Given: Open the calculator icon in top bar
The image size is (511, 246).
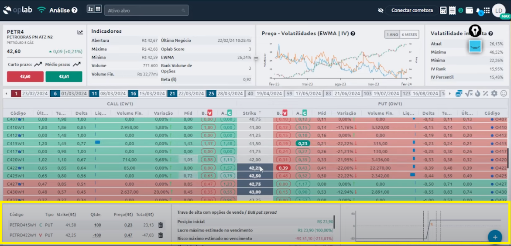Looking at the screenshot, I should [x=443, y=10].
